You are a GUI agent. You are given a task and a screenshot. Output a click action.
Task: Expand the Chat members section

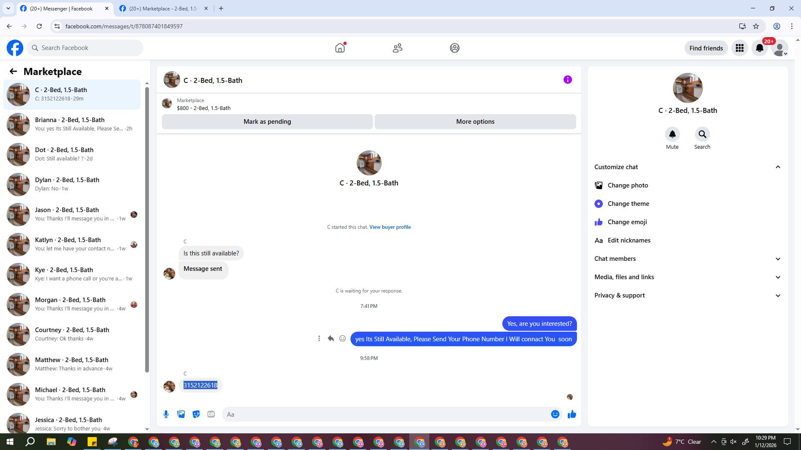coord(778,259)
